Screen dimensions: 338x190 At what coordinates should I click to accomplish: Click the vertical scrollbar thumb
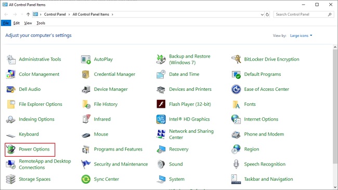point(335,106)
